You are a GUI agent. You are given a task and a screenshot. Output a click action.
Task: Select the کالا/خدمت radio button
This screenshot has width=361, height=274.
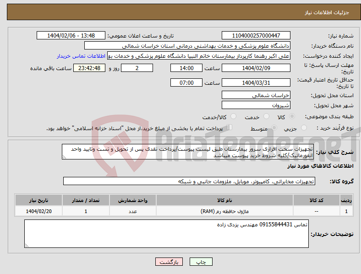[234, 116]
